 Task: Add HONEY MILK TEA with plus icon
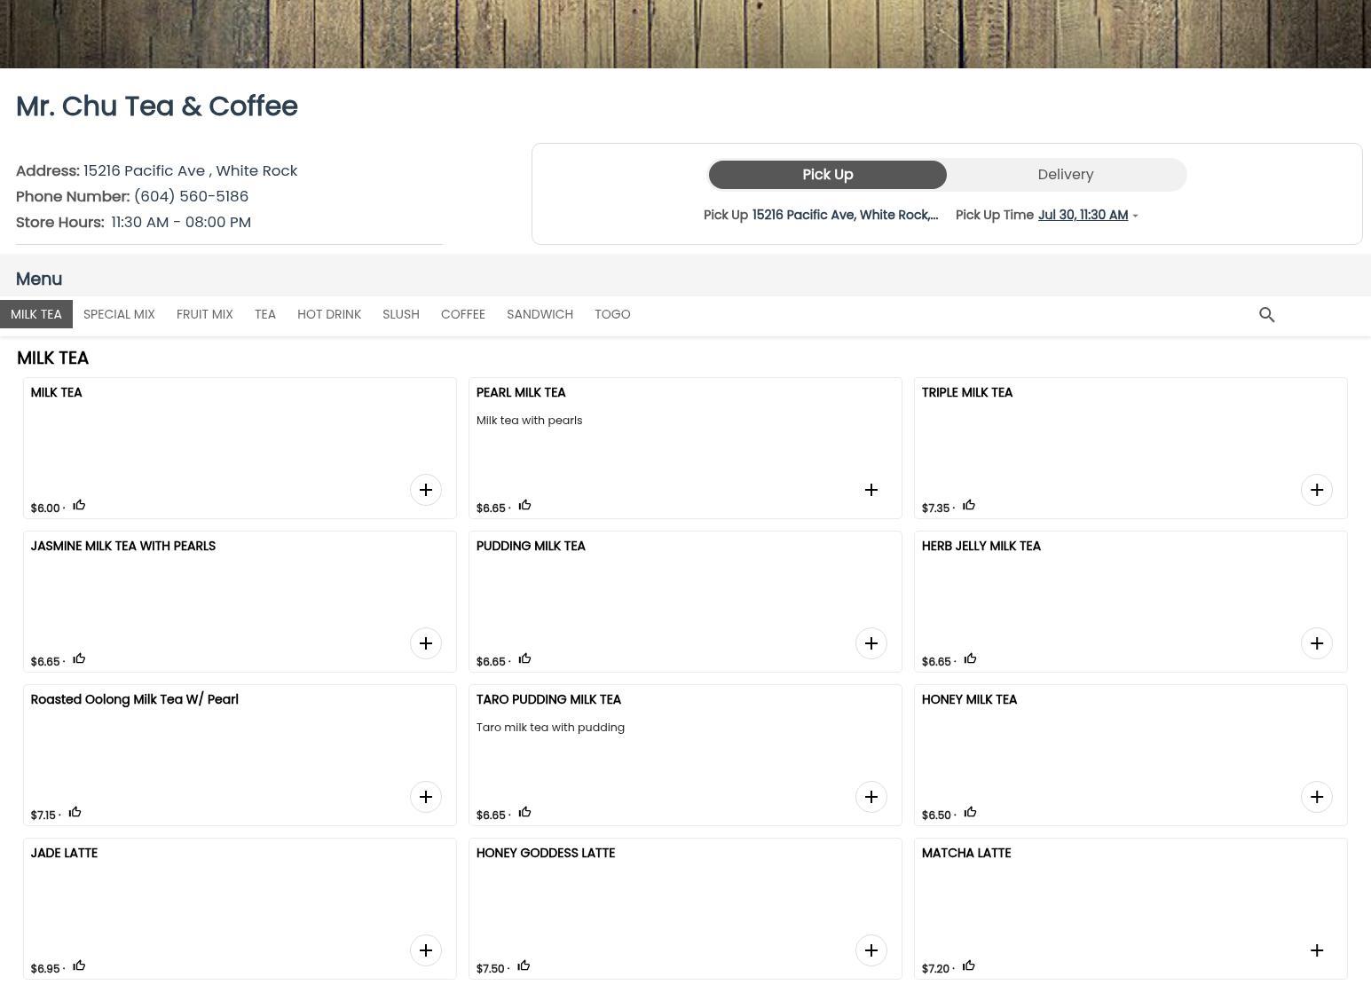pos(1316,797)
